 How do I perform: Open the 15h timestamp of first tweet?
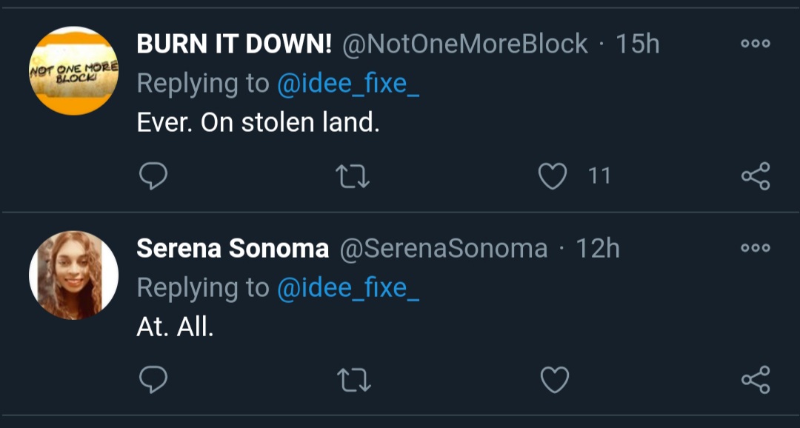[x=638, y=45]
